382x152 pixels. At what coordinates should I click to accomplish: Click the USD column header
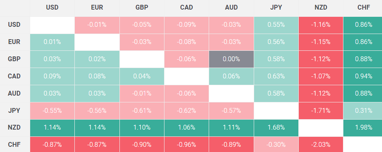click(x=52, y=8)
